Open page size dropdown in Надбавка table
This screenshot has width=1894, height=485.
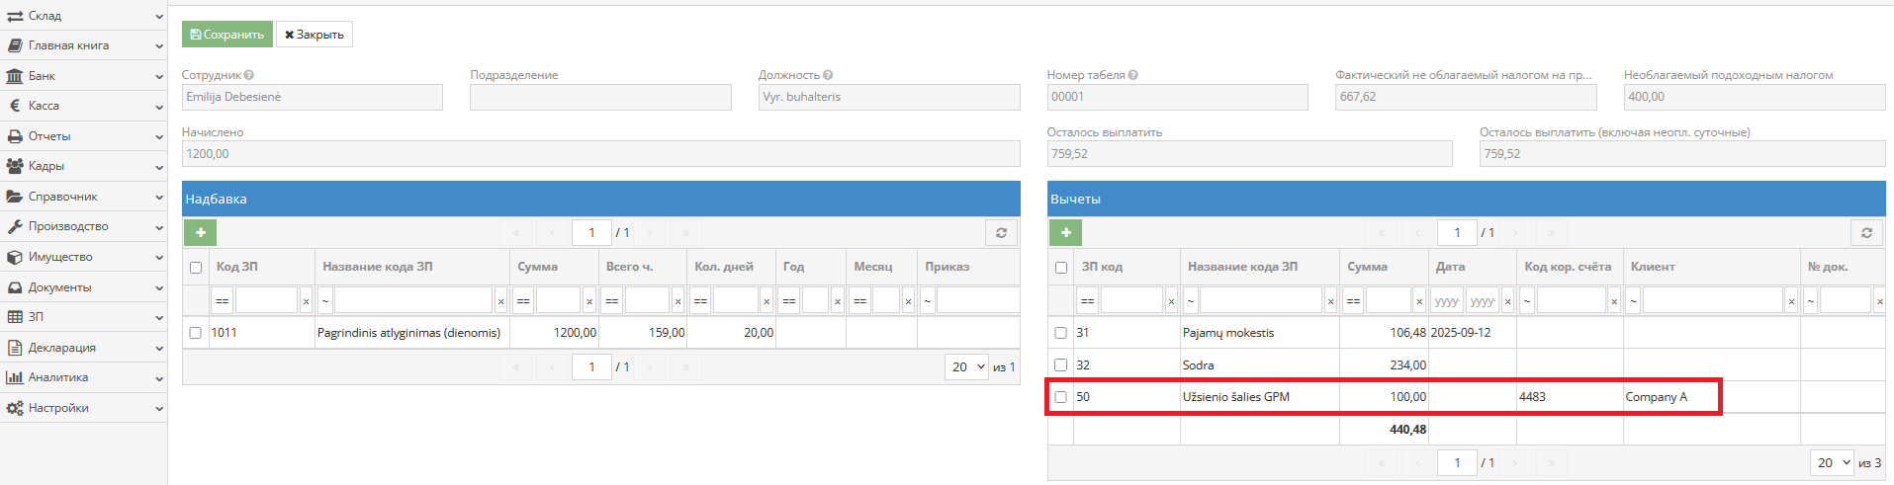967,366
